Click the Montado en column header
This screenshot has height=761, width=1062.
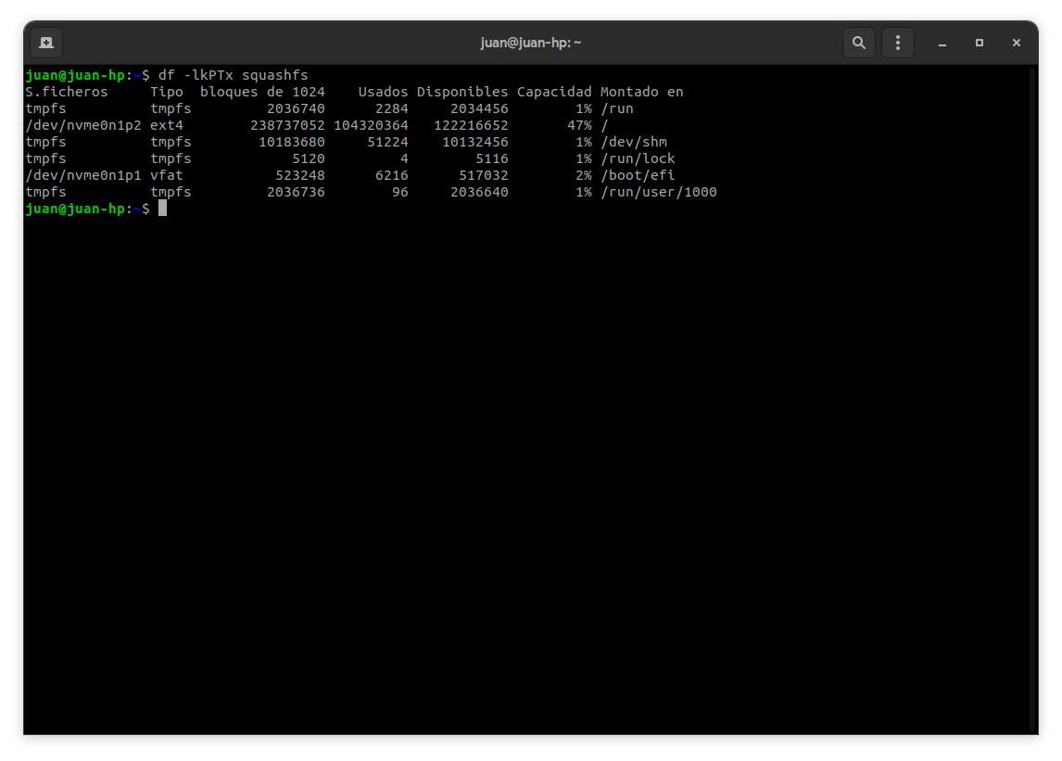point(641,92)
